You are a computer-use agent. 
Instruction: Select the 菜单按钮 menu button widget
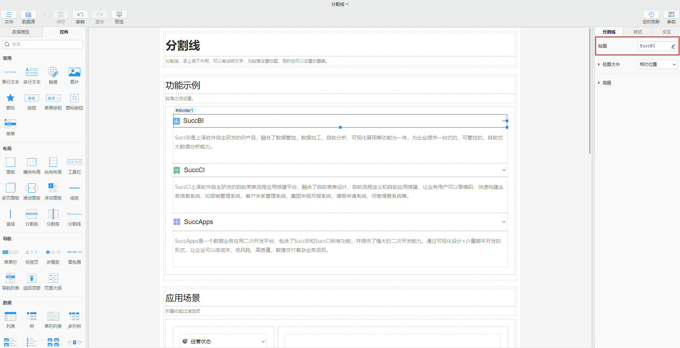pos(53,98)
